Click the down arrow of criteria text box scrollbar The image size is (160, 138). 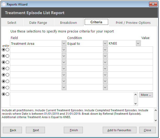tap(135, 104)
